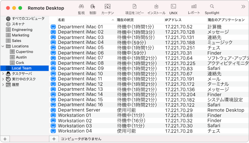Click the 待機中(16分) status cell

[x=131, y=121]
